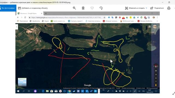
Task: Show my location on the map
Action: tap(156, 74)
